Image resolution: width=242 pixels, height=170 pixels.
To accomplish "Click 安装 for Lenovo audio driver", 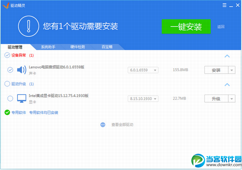I will 216,70.
